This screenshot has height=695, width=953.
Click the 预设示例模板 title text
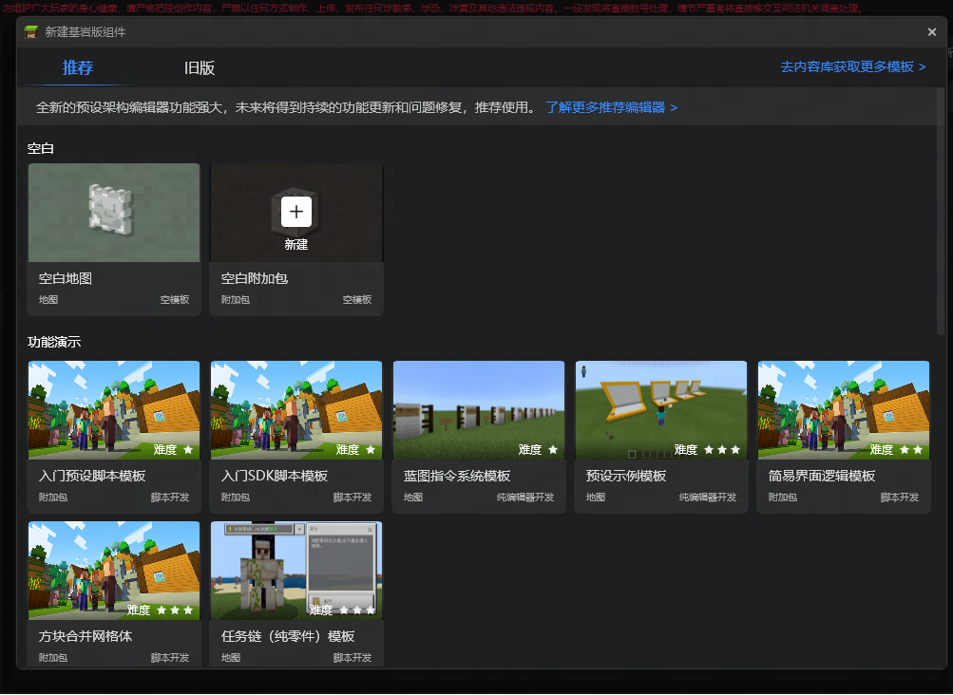[x=625, y=476]
